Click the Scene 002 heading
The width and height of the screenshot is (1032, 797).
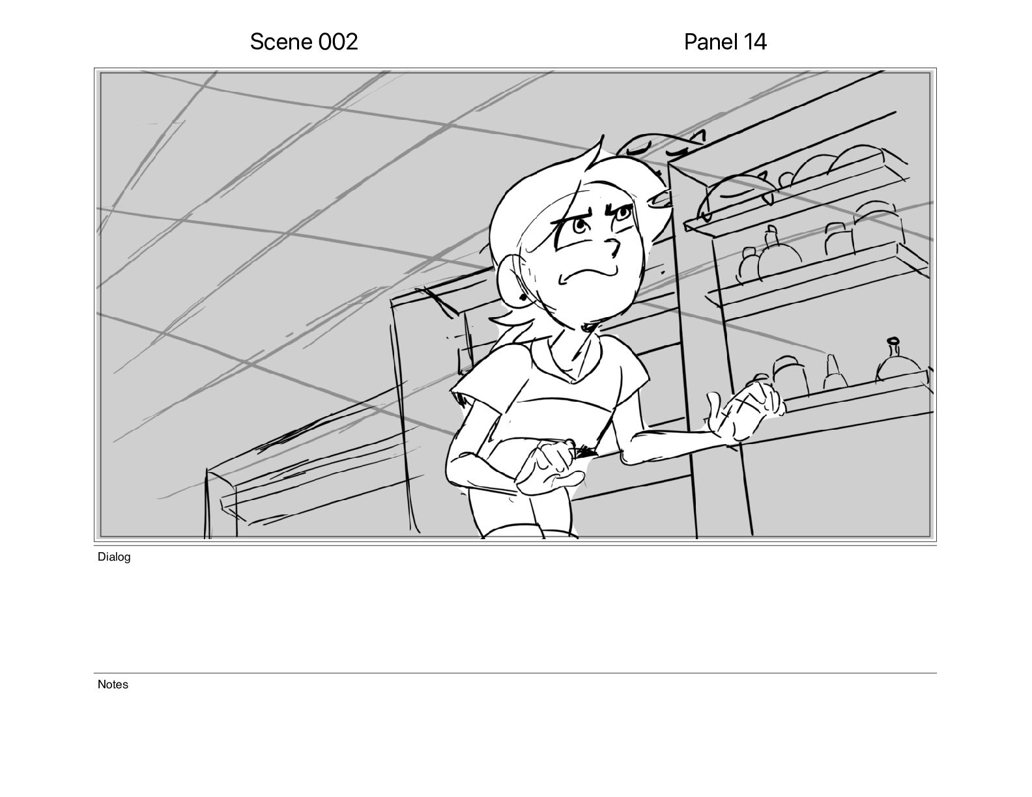(304, 42)
